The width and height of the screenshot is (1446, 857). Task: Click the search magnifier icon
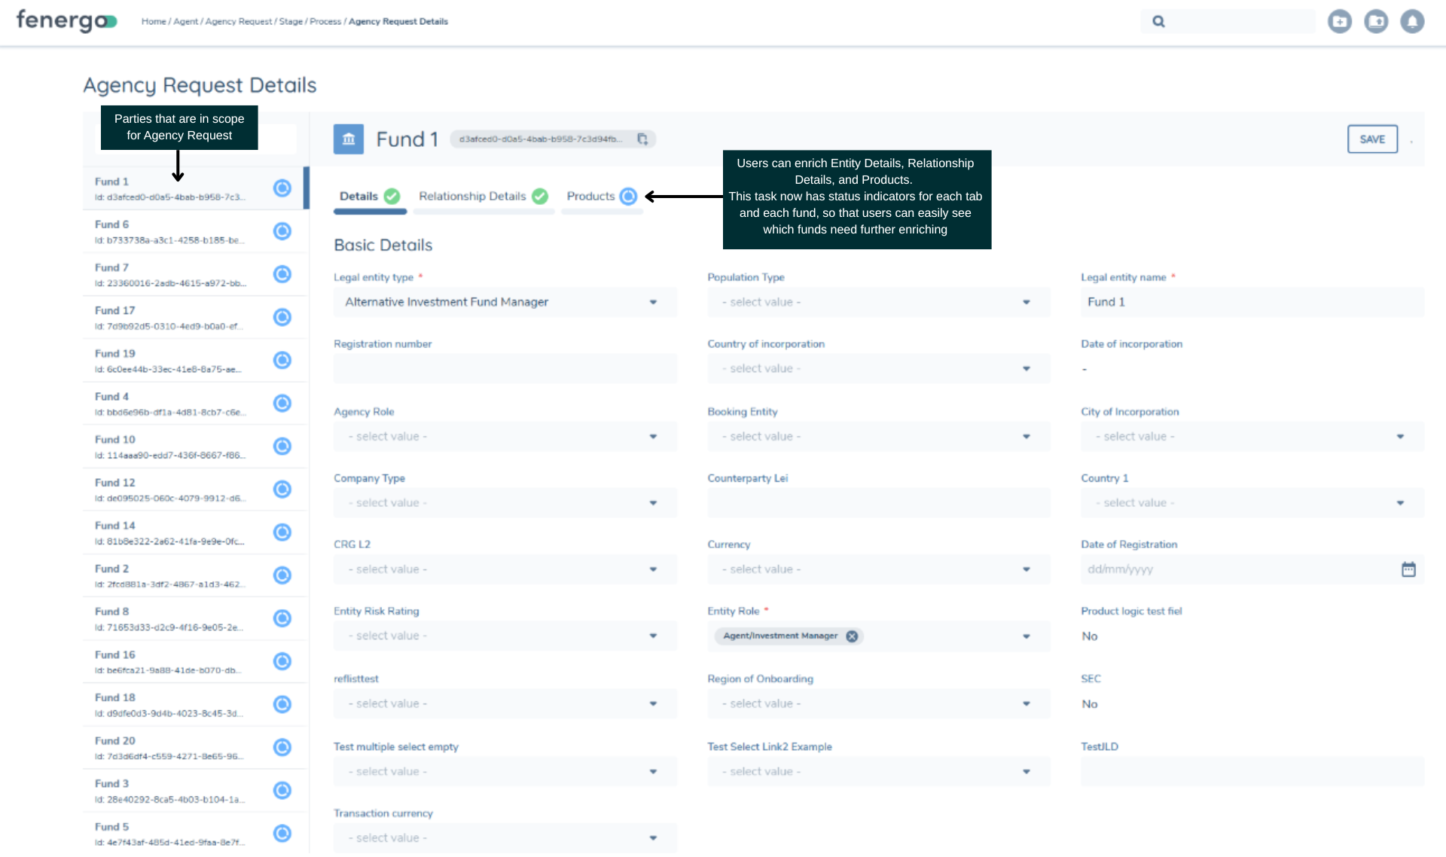coord(1158,21)
